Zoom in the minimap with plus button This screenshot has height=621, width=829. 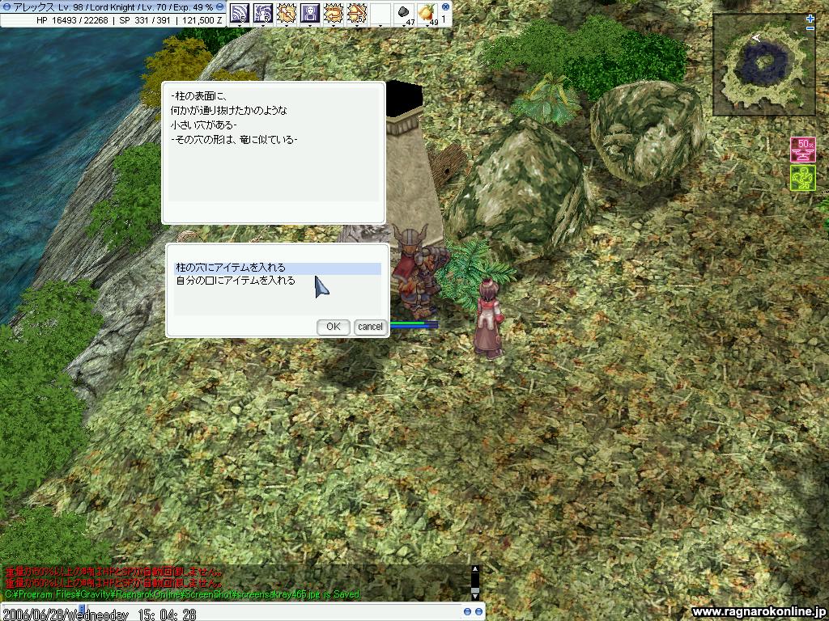tap(810, 18)
